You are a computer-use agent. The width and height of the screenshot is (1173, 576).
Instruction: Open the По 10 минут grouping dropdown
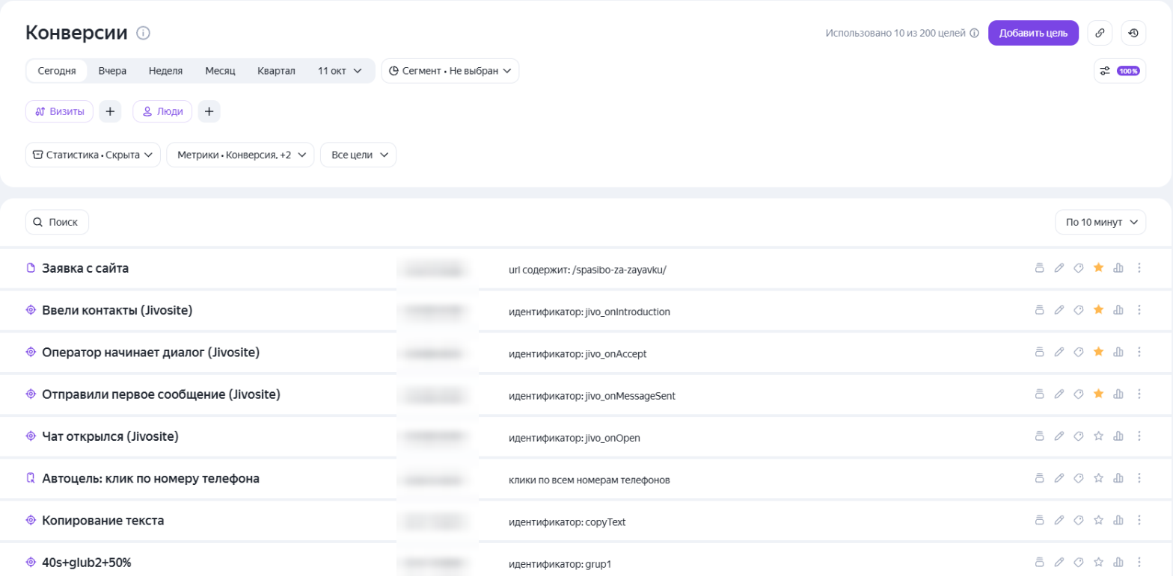pyautogui.click(x=1100, y=222)
